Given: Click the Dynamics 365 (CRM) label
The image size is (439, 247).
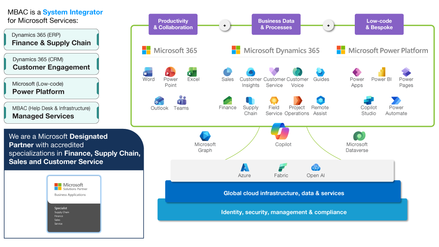Looking at the screenshot, I should pyautogui.click(x=38, y=59).
